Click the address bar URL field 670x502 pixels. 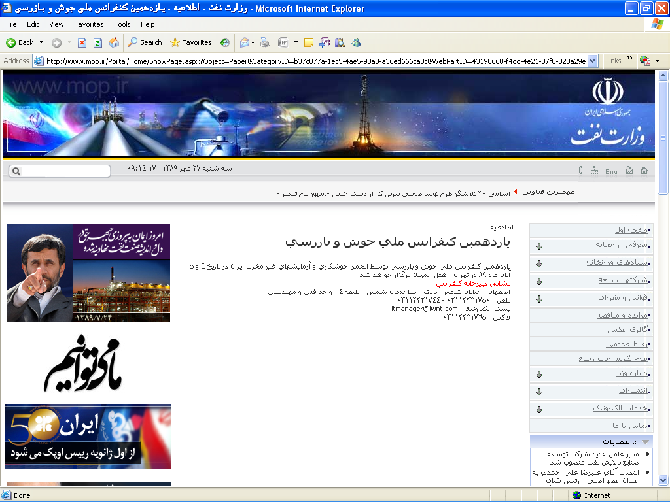point(315,61)
